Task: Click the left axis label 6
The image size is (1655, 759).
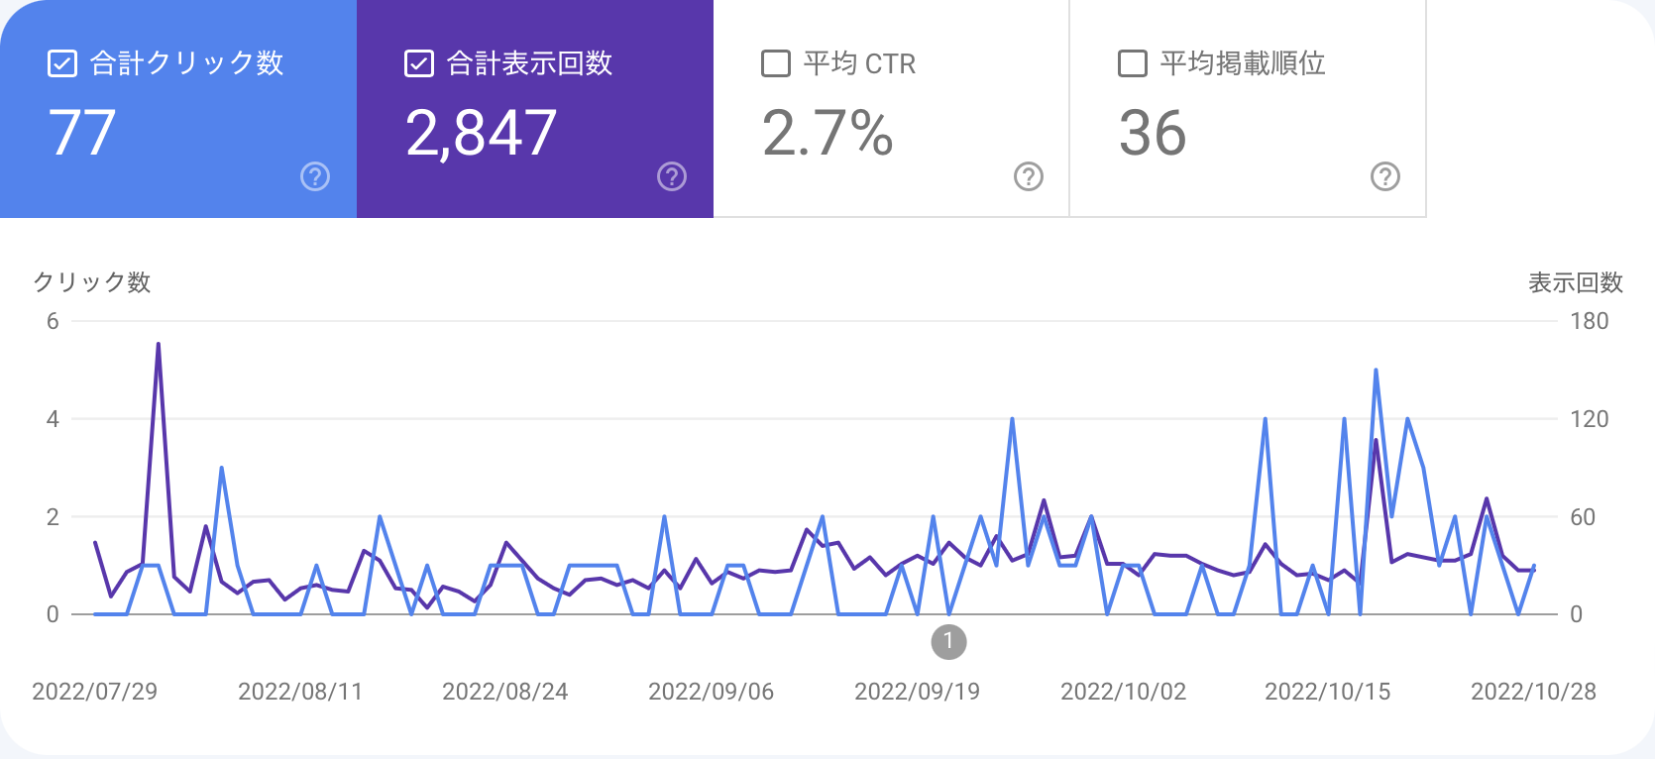Action: pos(53,321)
